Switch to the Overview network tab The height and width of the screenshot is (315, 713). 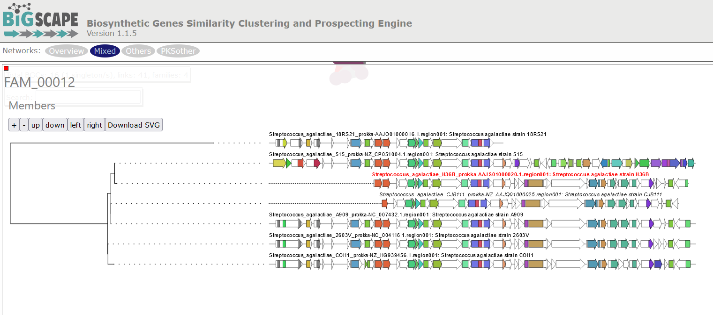click(66, 51)
